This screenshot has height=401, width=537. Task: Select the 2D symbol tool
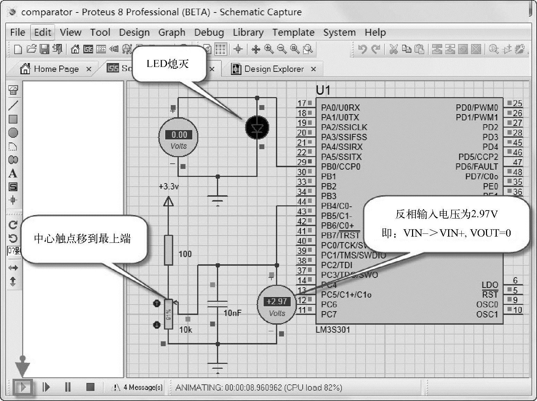(13, 187)
